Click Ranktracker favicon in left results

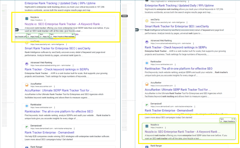tap(27, 106)
